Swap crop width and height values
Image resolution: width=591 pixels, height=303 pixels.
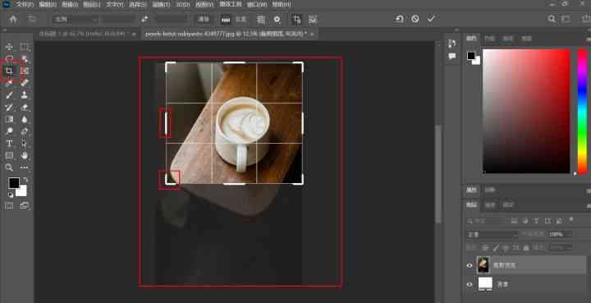click(x=144, y=19)
